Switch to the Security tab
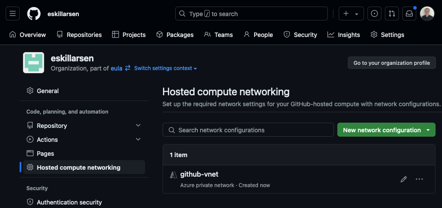442x208 pixels. (300, 35)
